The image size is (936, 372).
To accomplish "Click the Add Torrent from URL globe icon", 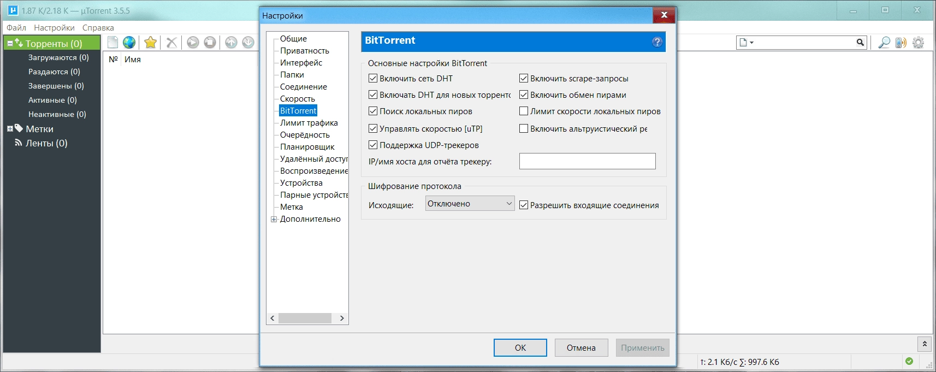I will point(129,42).
